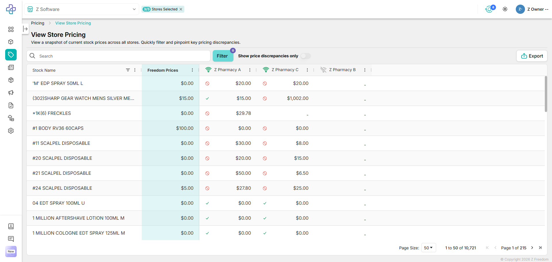Open Freedom Prices column options menu
Screen dimensions: 552x262
[x=192, y=70]
